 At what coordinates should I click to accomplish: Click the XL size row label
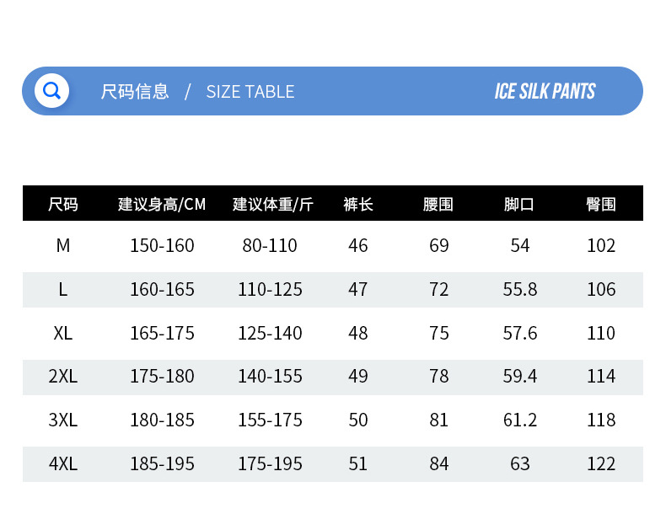63,333
